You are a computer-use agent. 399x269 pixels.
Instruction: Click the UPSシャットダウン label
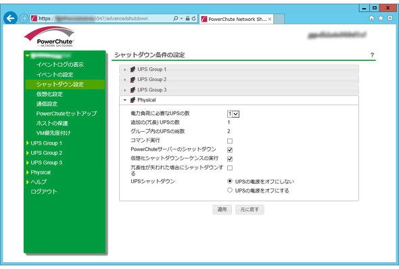[153, 181]
